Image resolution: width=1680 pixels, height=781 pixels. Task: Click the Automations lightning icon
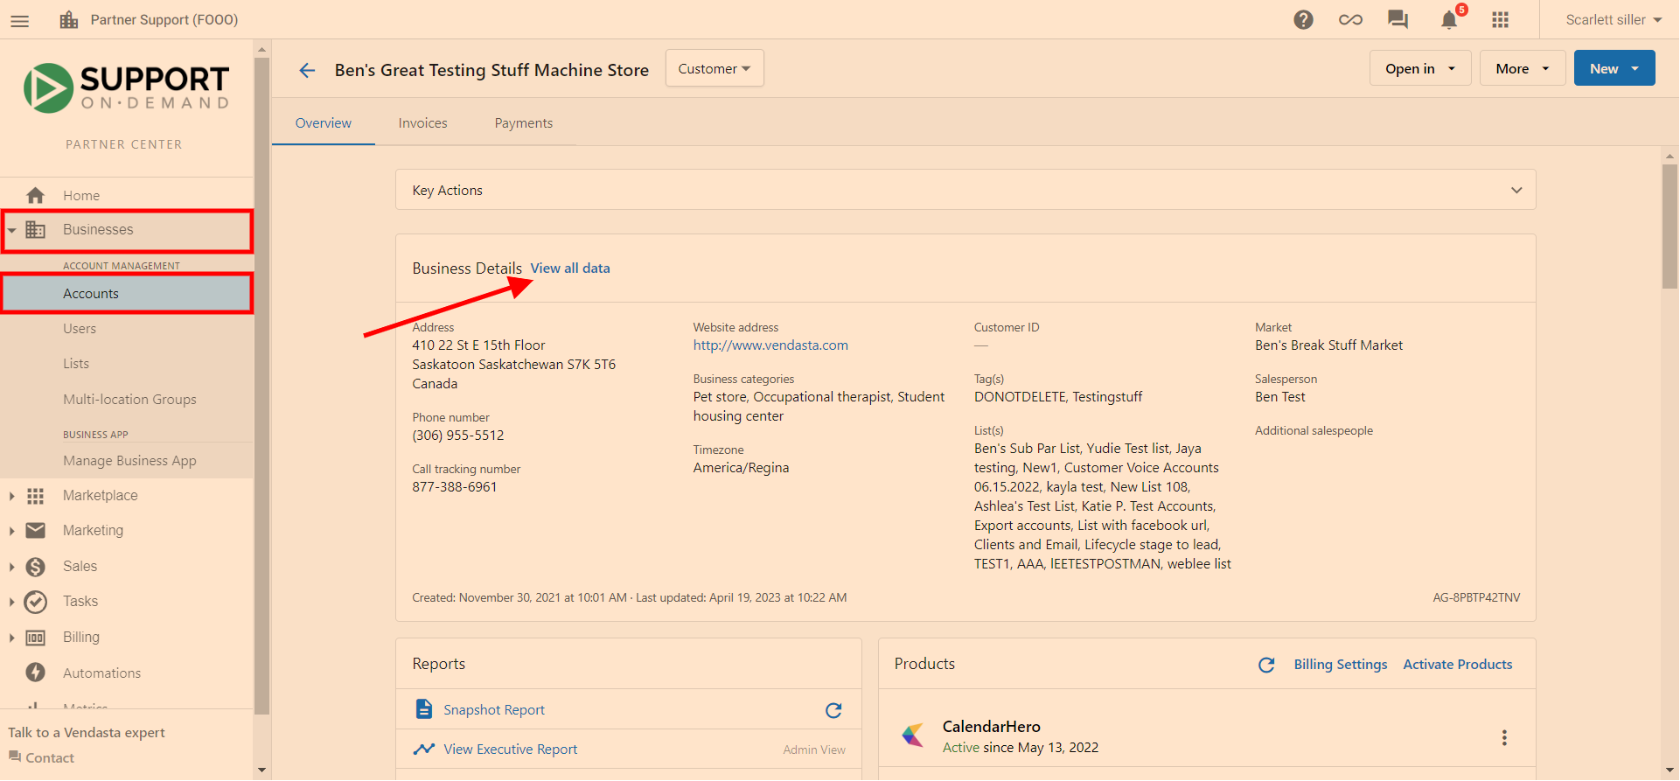point(35,673)
